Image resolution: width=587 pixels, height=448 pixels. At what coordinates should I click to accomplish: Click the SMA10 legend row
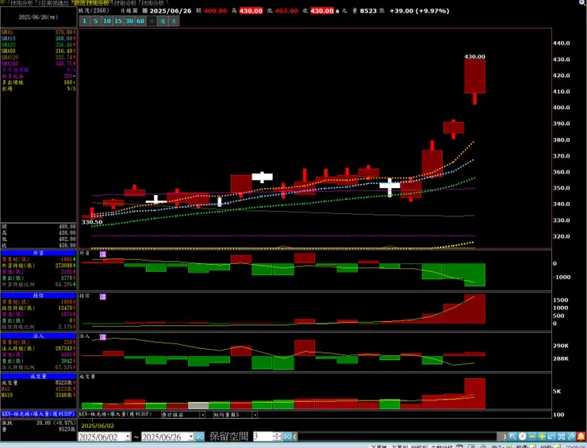(38, 39)
